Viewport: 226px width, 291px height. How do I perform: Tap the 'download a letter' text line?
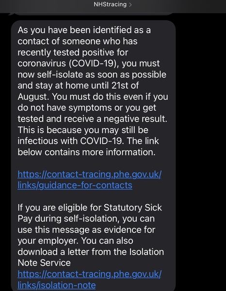coord(91,252)
